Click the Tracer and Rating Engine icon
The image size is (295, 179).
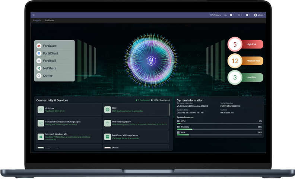point(41,123)
